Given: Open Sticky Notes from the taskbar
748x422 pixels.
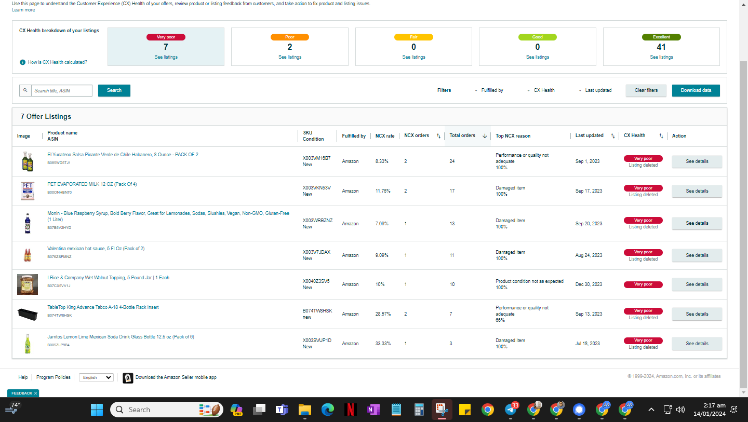Looking at the screenshot, I should [x=464, y=410].
